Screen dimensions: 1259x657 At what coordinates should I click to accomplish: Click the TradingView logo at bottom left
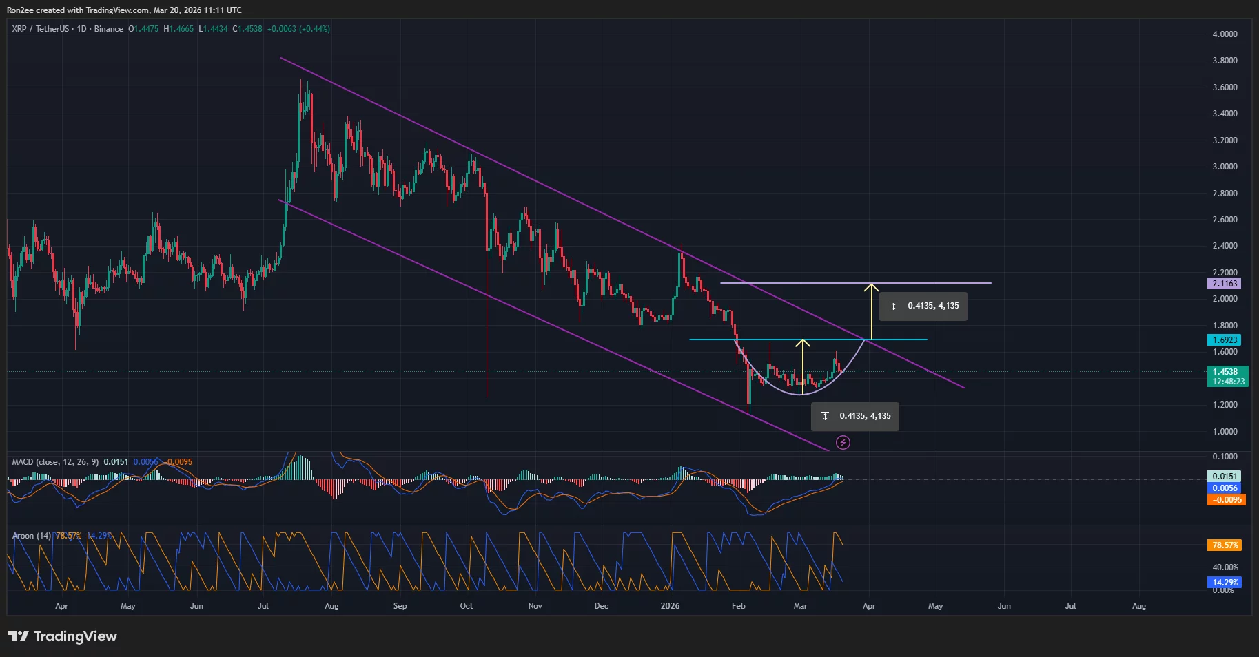coord(62,636)
